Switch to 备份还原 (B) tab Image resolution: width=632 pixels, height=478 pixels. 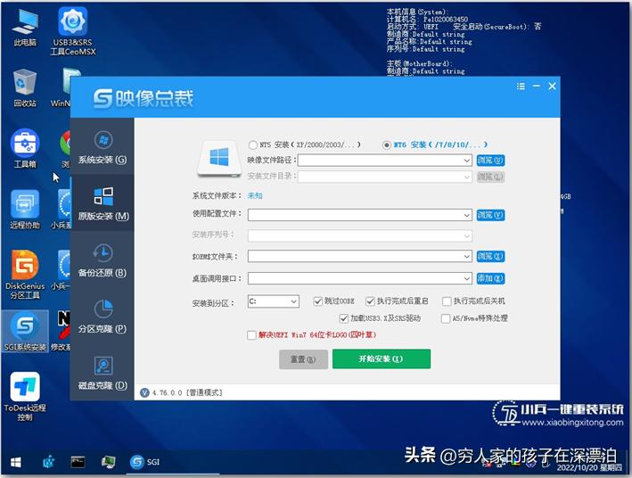[103, 260]
